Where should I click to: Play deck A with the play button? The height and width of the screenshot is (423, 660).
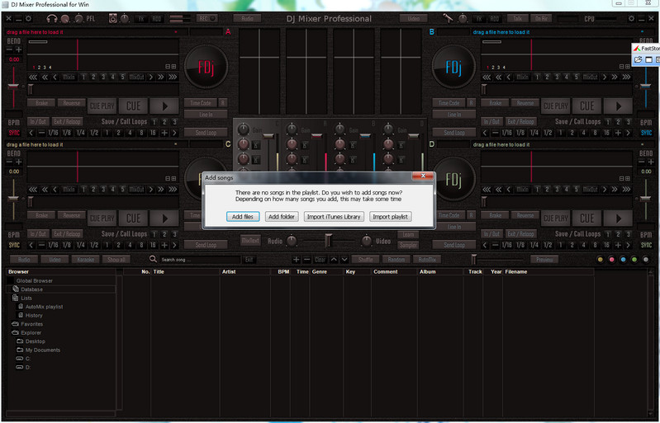[164, 106]
